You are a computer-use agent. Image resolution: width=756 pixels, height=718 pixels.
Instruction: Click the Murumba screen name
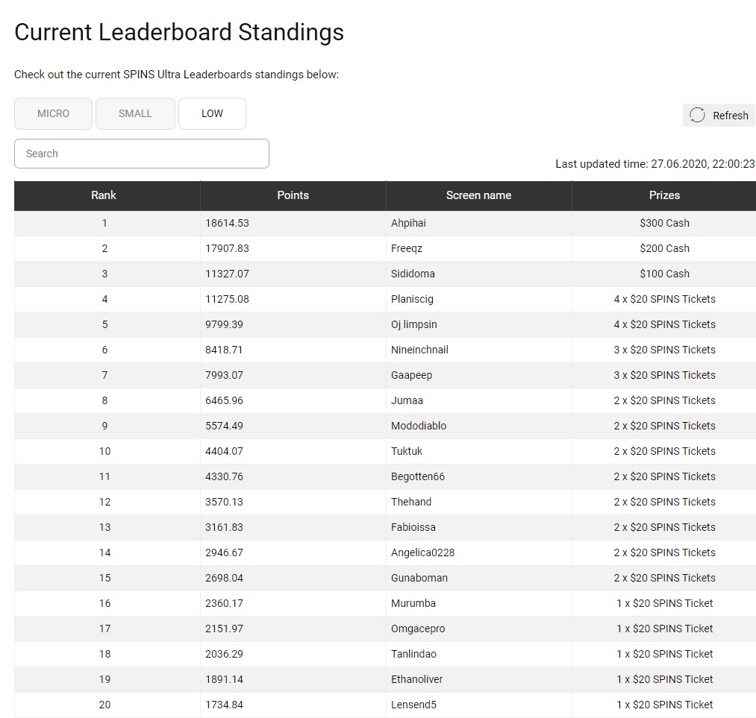413,603
